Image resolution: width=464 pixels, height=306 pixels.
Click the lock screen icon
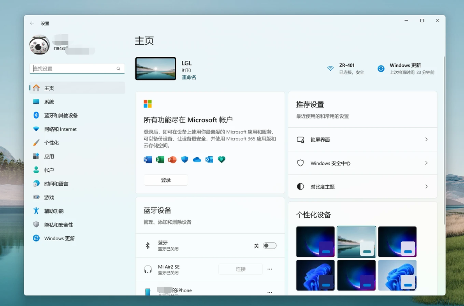[301, 140]
